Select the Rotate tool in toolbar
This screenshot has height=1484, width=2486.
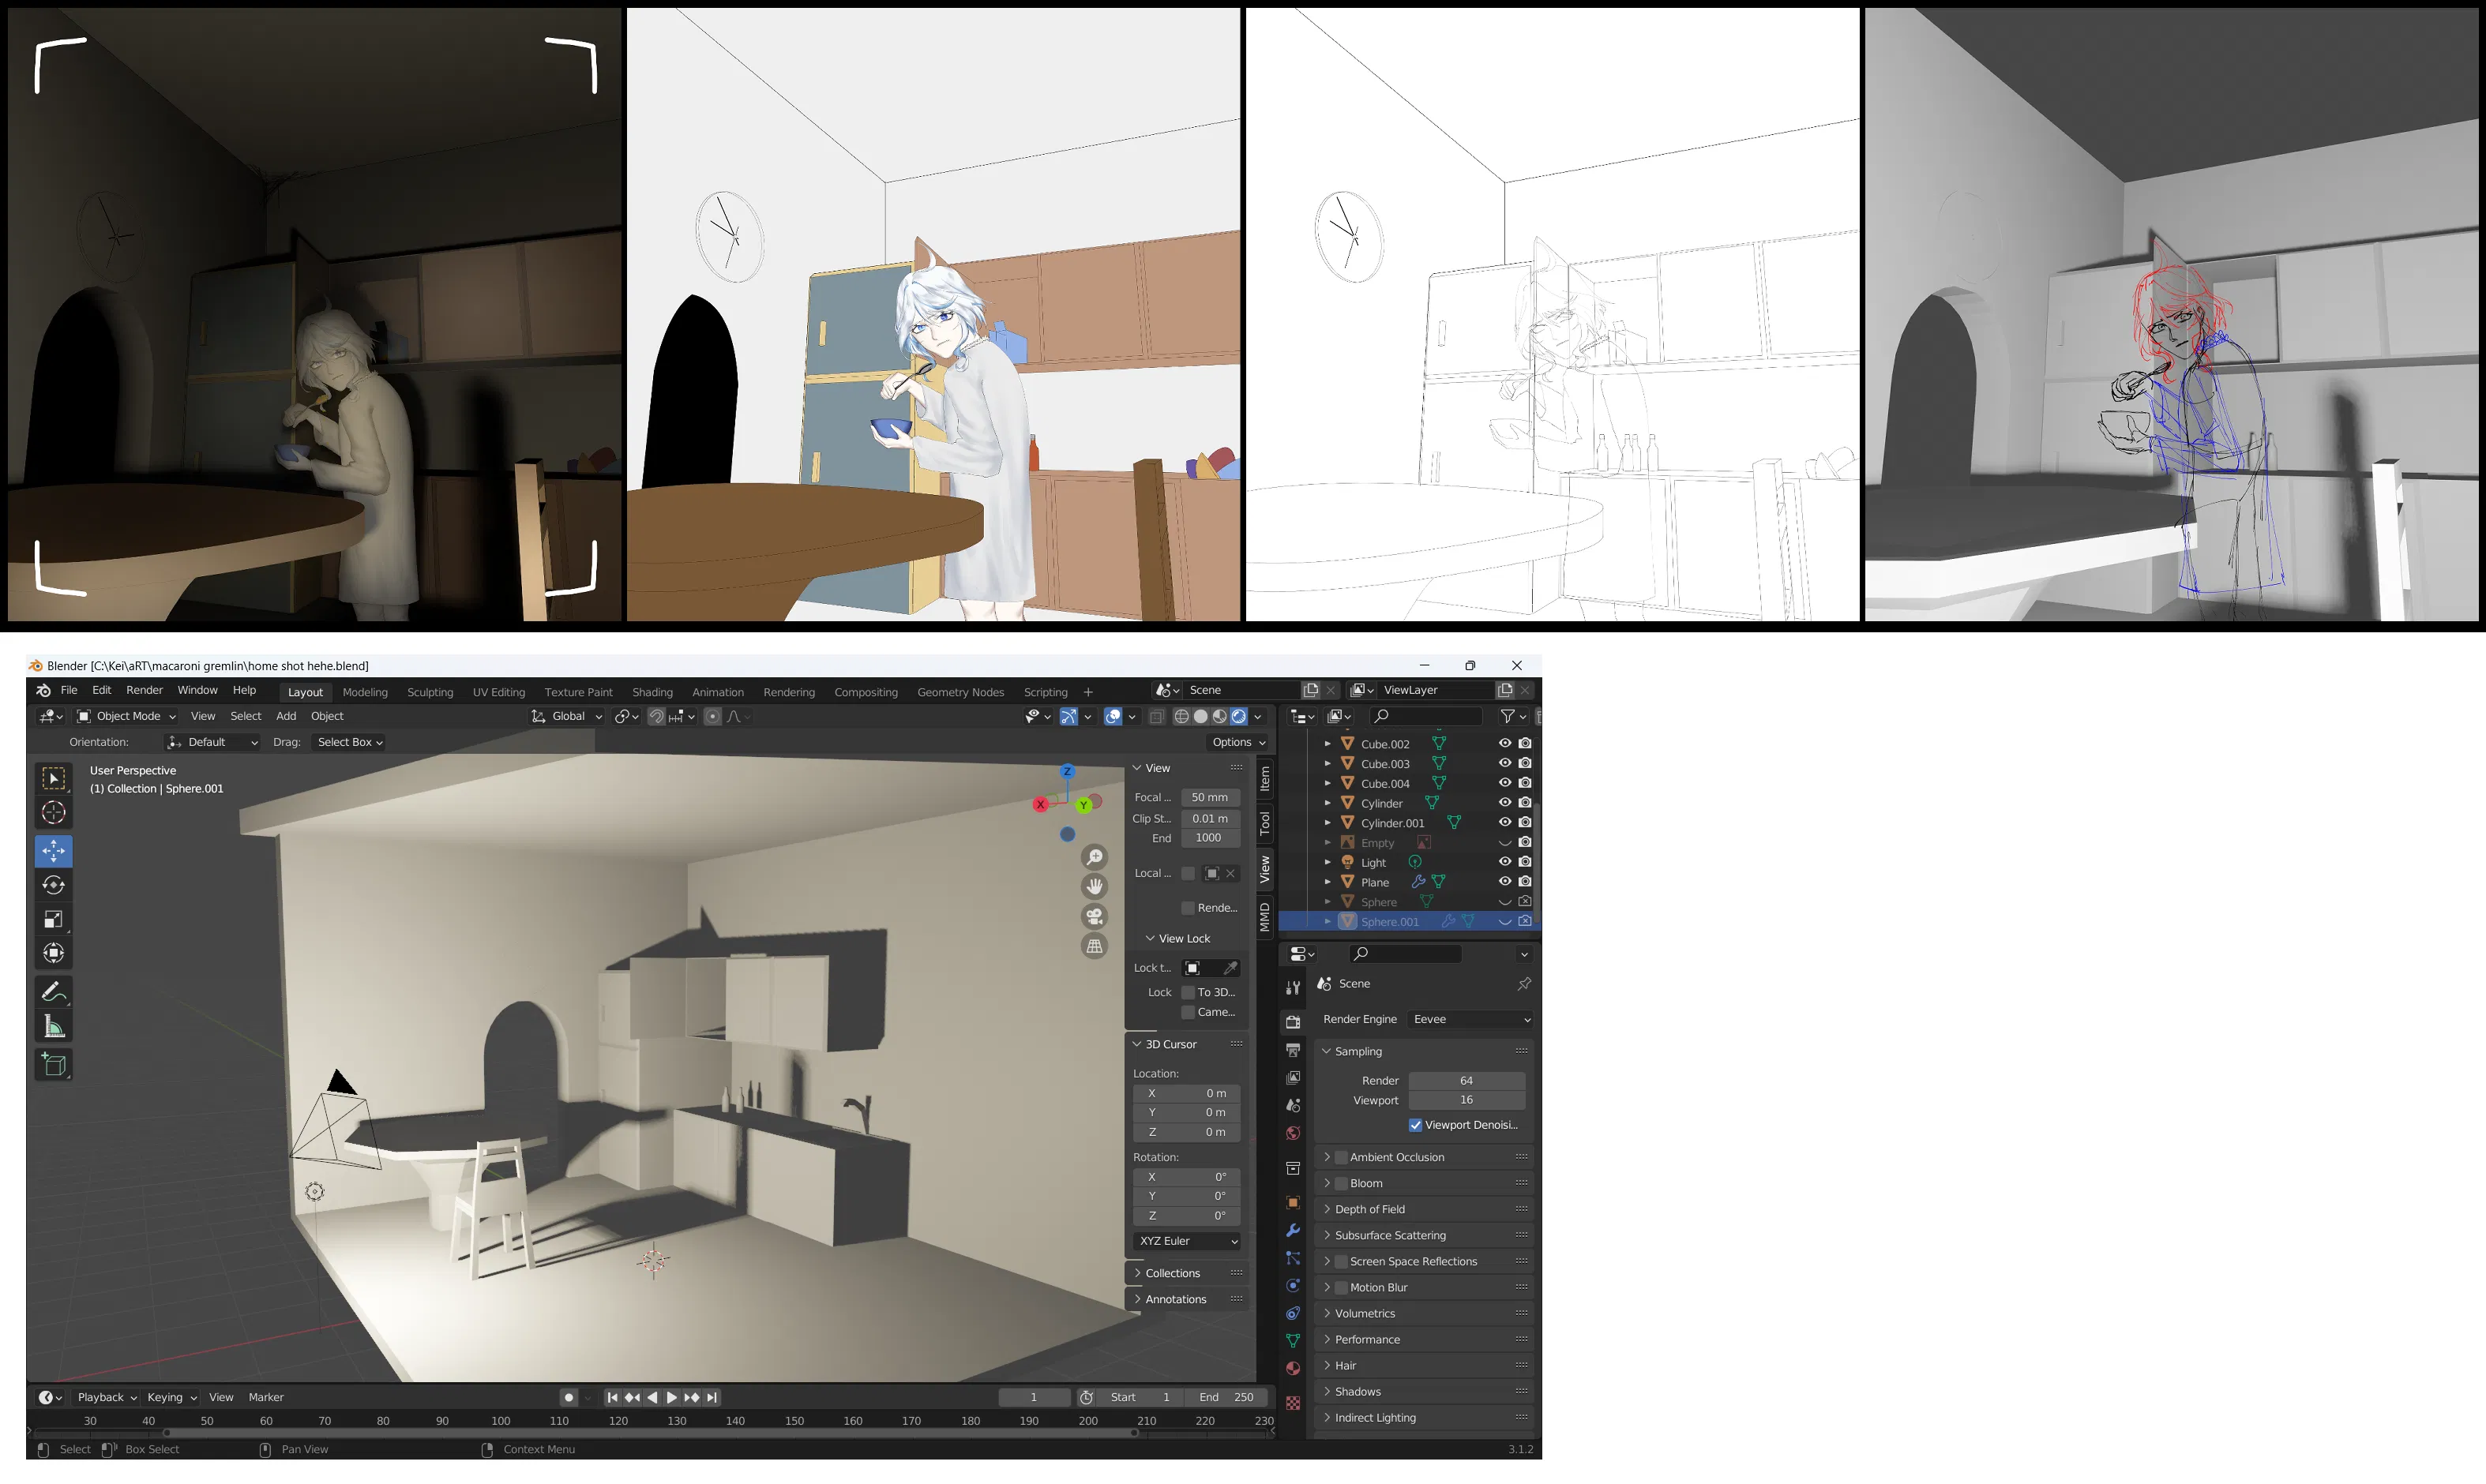(x=54, y=885)
